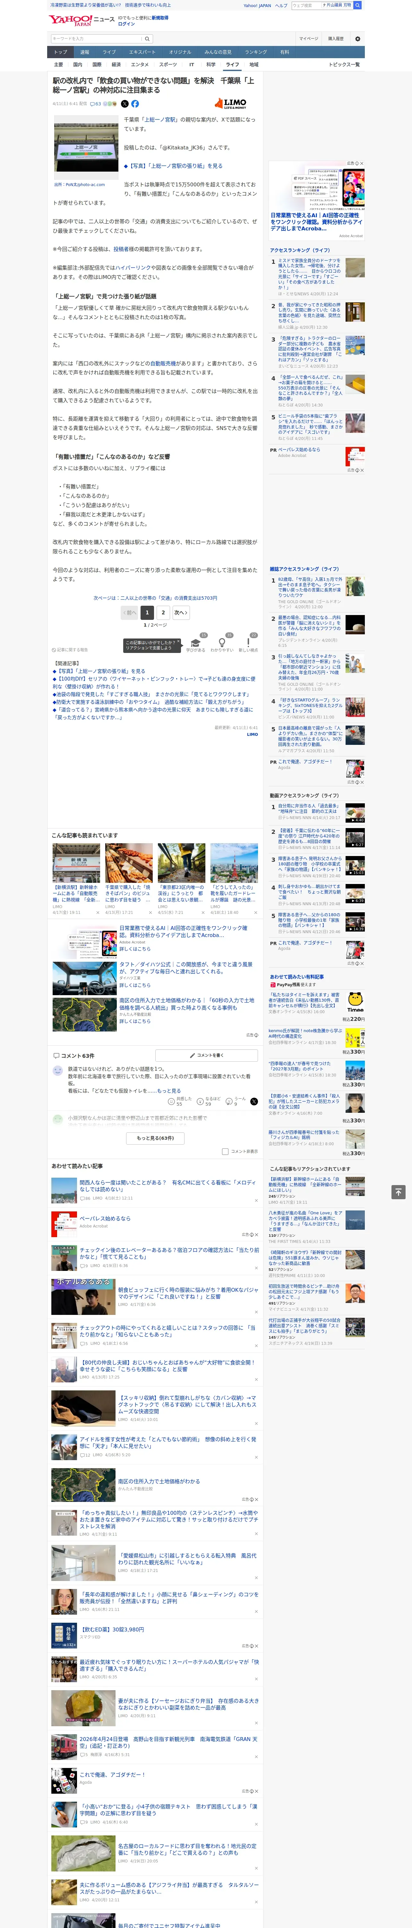Open the 【写真】「上総一ノ宮駅の張り紙」を見る link near the top

(x=174, y=166)
